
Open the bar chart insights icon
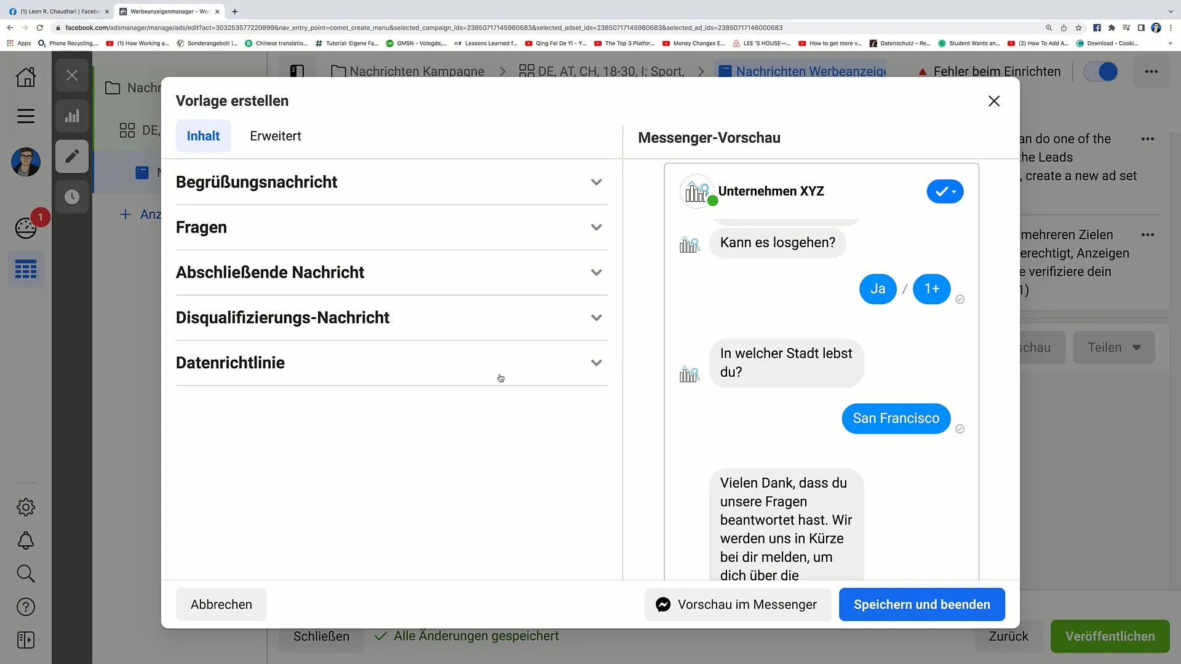click(72, 116)
